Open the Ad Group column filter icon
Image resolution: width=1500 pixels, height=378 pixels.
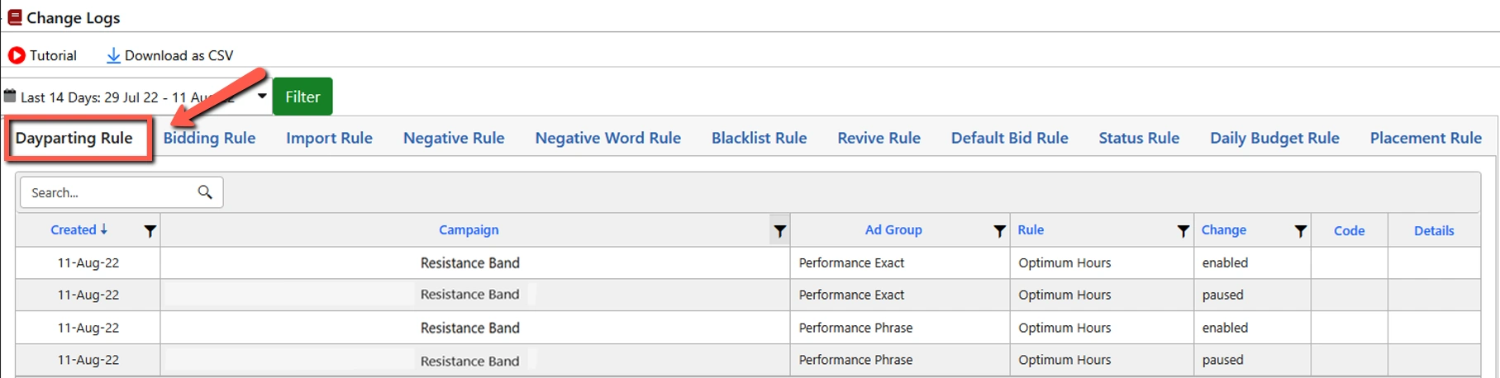(999, 231)
